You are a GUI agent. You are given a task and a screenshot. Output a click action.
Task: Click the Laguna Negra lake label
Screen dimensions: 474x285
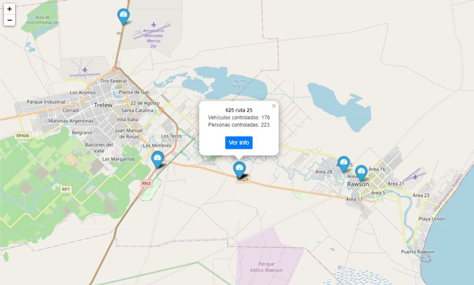click(239, 83)
